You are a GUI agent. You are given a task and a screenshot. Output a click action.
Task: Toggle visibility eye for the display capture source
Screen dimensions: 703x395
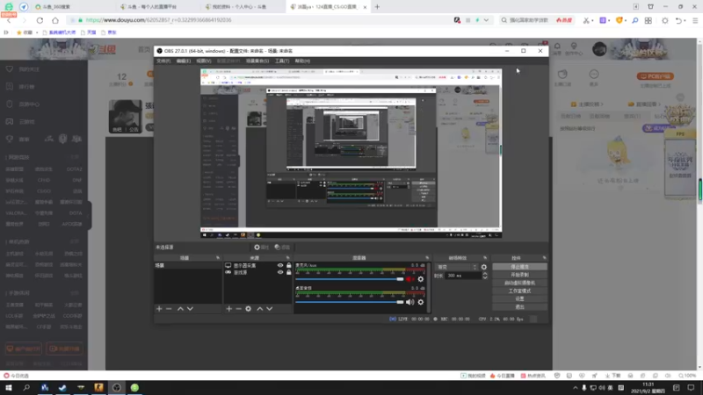(280, 266)
